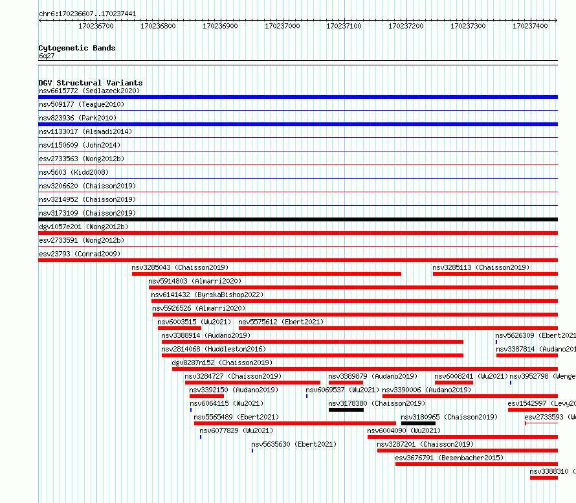The height and width of the screenshot is (503, 576).
Task: Click the blue marker under nsv6064115
Action: click(x=191, y=410)
